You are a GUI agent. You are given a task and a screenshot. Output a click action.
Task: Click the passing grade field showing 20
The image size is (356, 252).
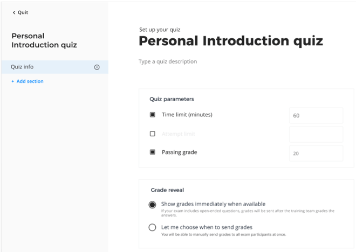(x=316, y=153)
